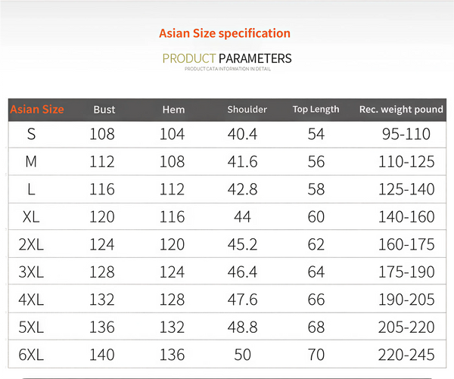Select the M size row label
The height and width of the screenshot is (379, 454).
31,162
